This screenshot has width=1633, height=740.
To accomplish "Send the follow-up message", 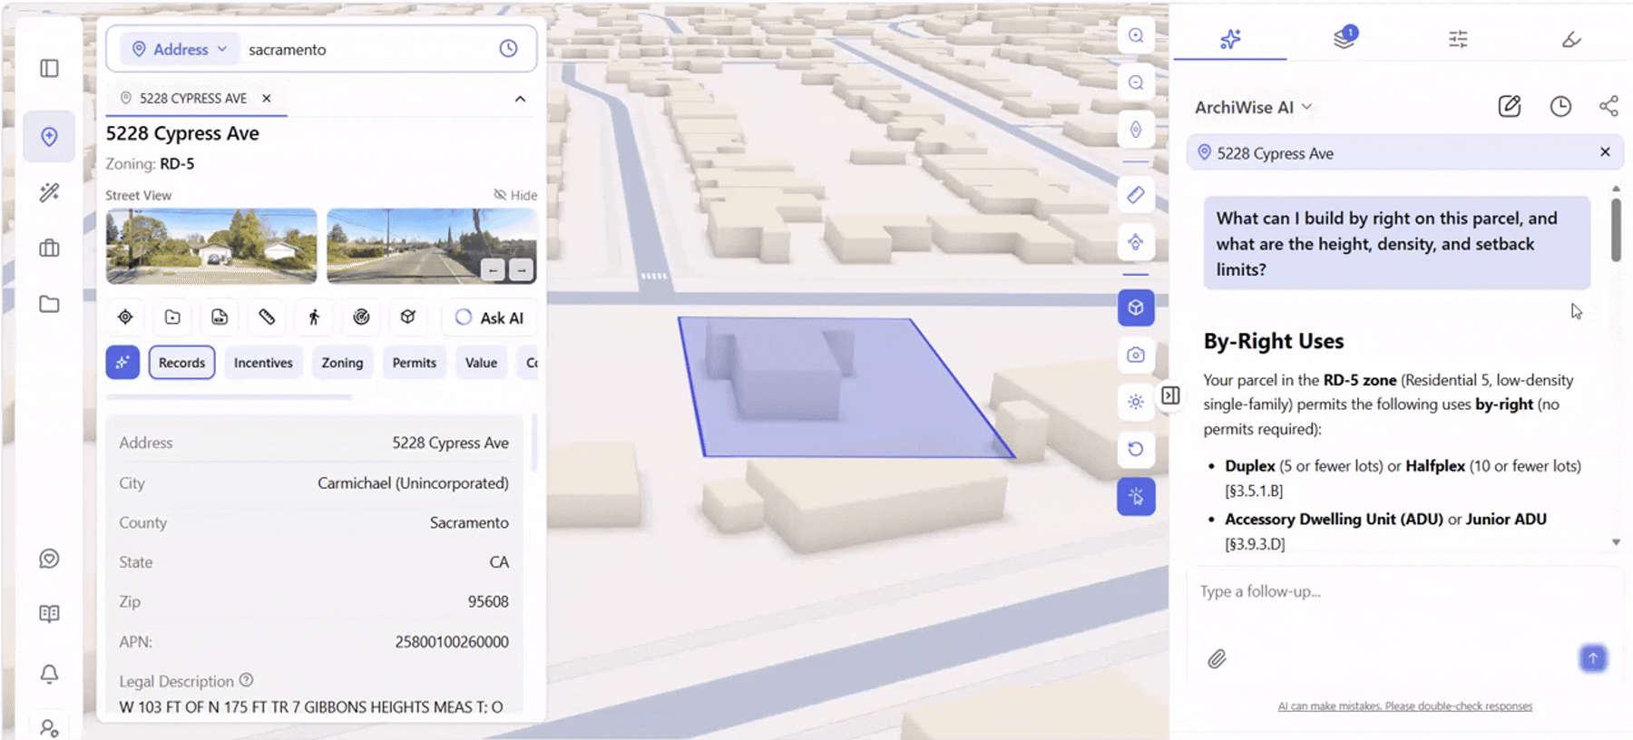I will (x=1593, y=658).
